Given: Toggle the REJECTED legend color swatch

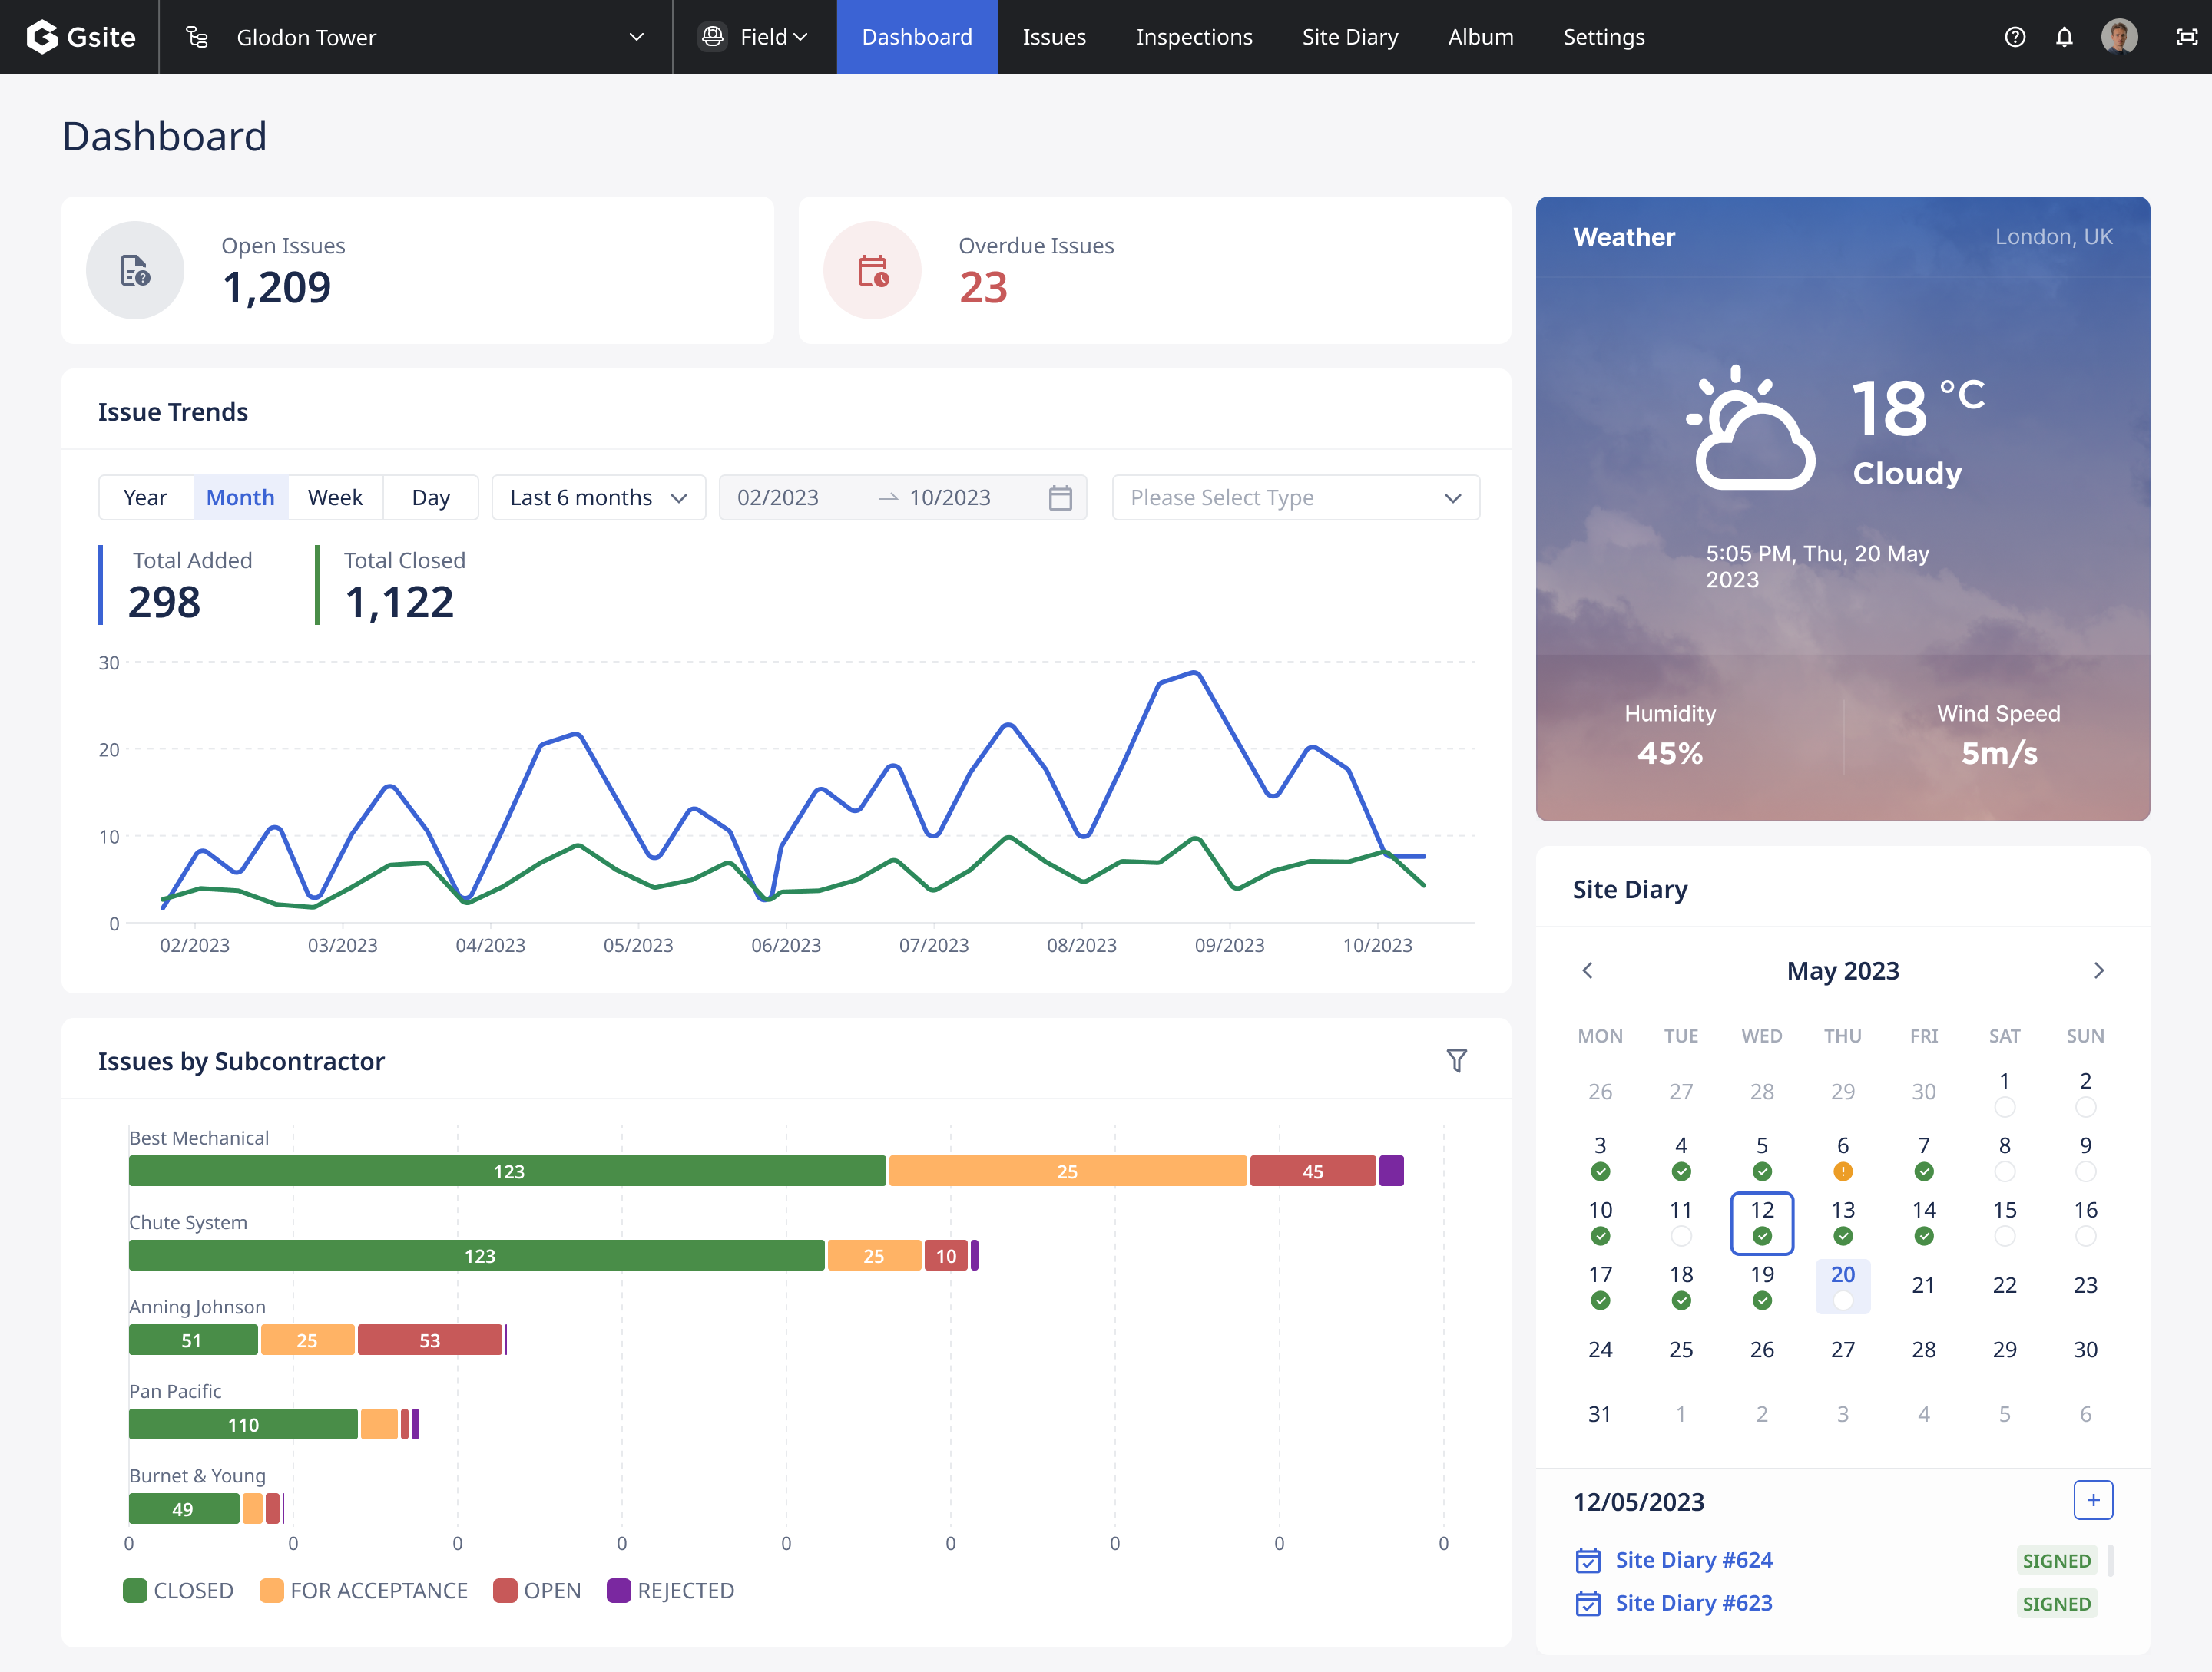Looking at the screenshot, I should click(x=619, y=1590).
